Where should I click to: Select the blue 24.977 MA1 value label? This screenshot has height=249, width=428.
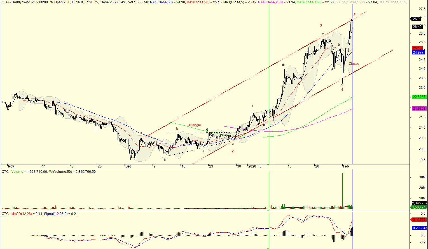418,52
